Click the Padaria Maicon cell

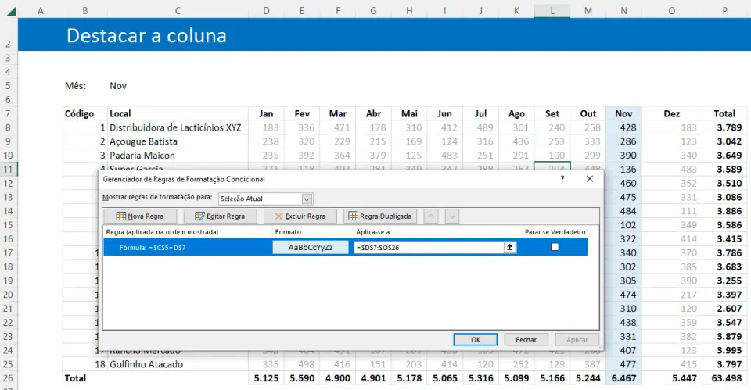tap(178, 155)
